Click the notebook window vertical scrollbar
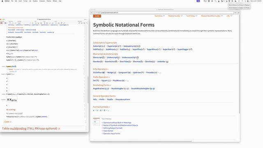The width and height of the screenshot is (263, 148). 88,90
